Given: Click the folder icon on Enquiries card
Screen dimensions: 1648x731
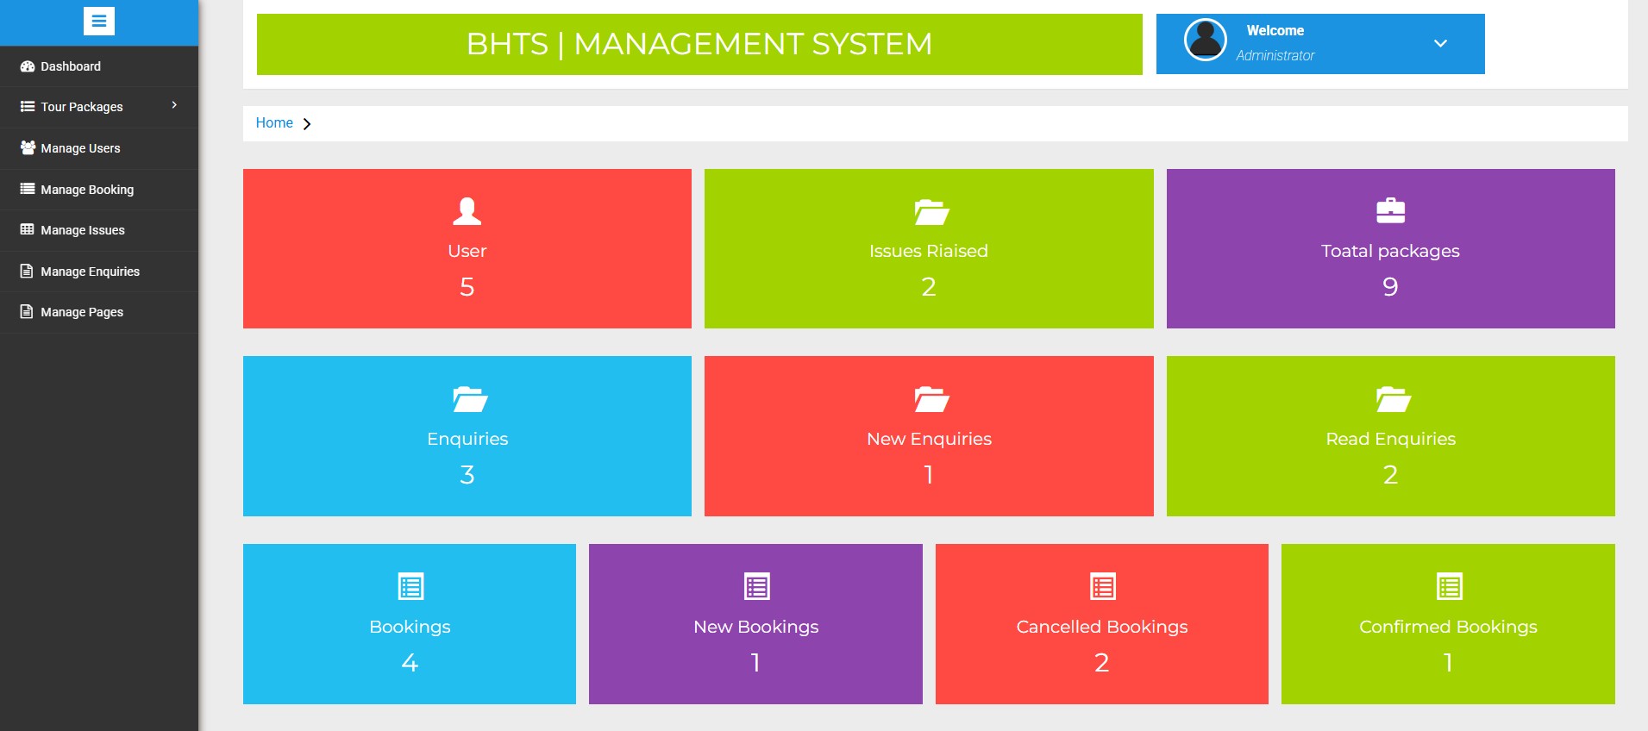Looking at the screenshot, I should coord(470,399).
